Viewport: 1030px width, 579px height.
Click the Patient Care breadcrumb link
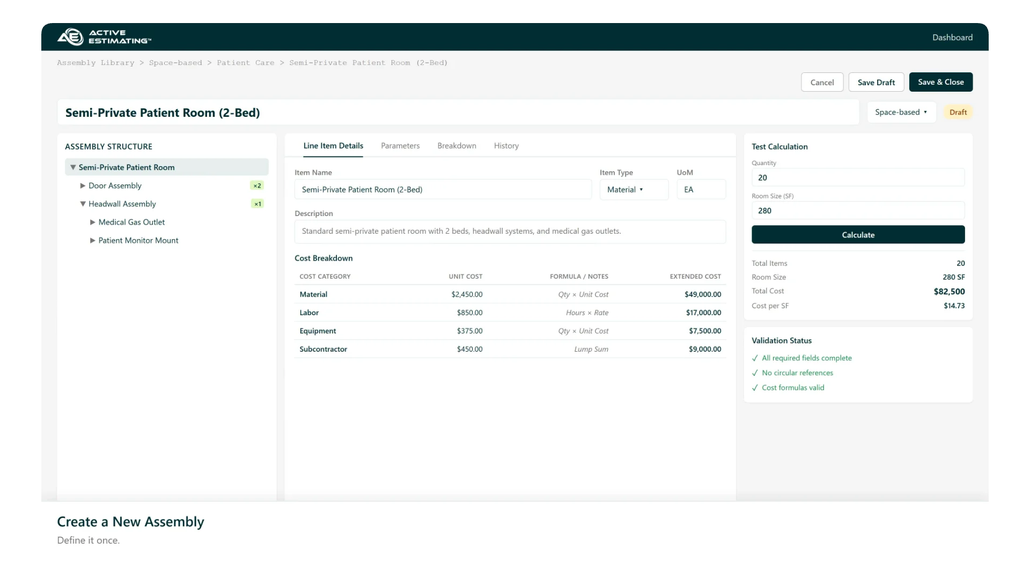tap(245, 63)
